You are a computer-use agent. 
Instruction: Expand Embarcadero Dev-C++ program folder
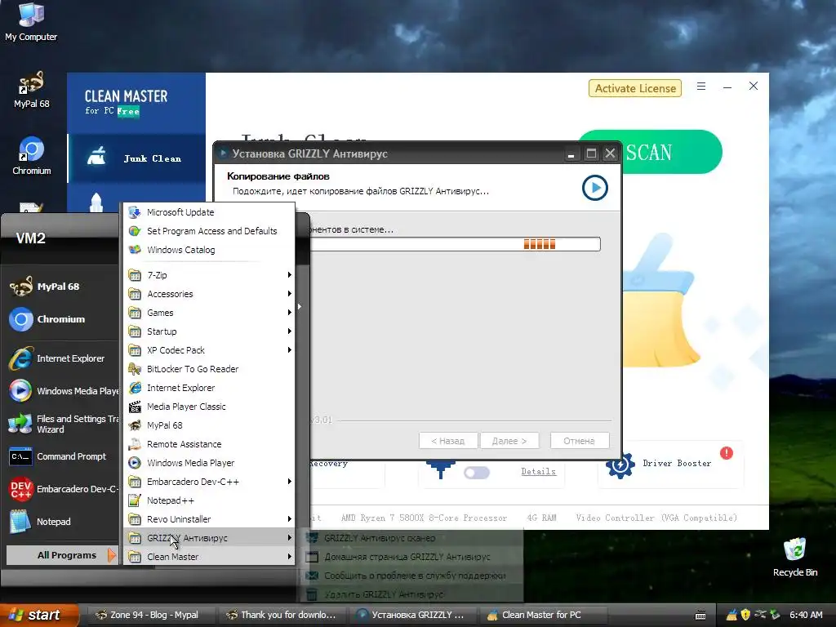click(209, 482)
